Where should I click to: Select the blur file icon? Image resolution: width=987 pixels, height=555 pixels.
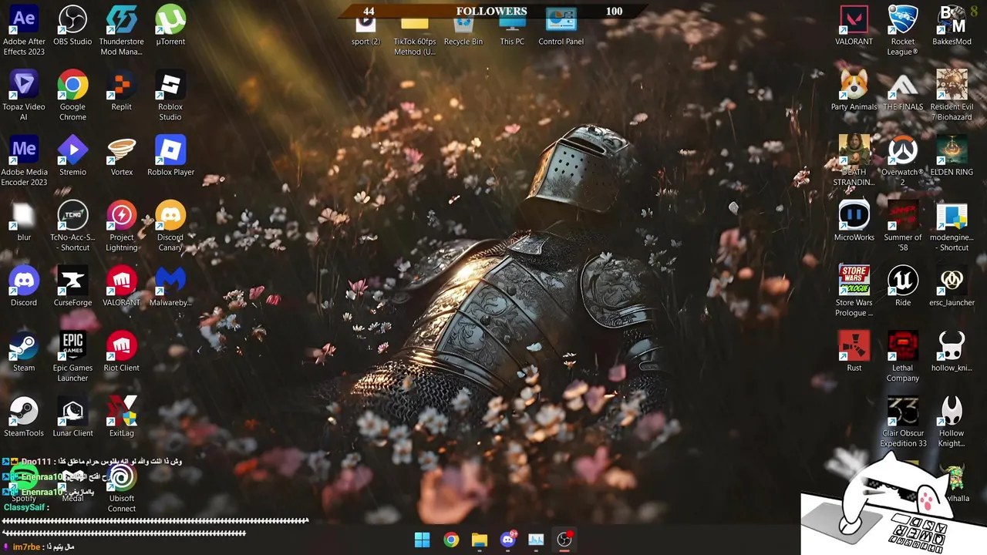(24, 222)
